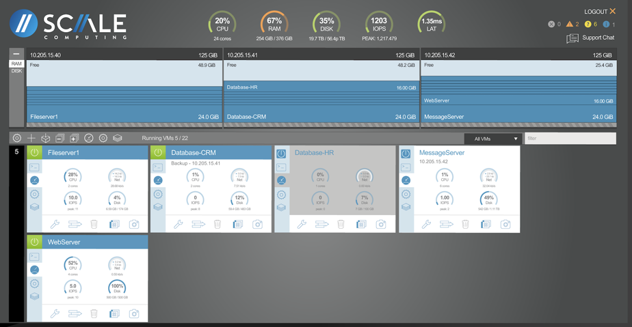Click the plus icon to create a VM
Screen dimensions: 632x327
pyautogui.click(x=31, y=139)
